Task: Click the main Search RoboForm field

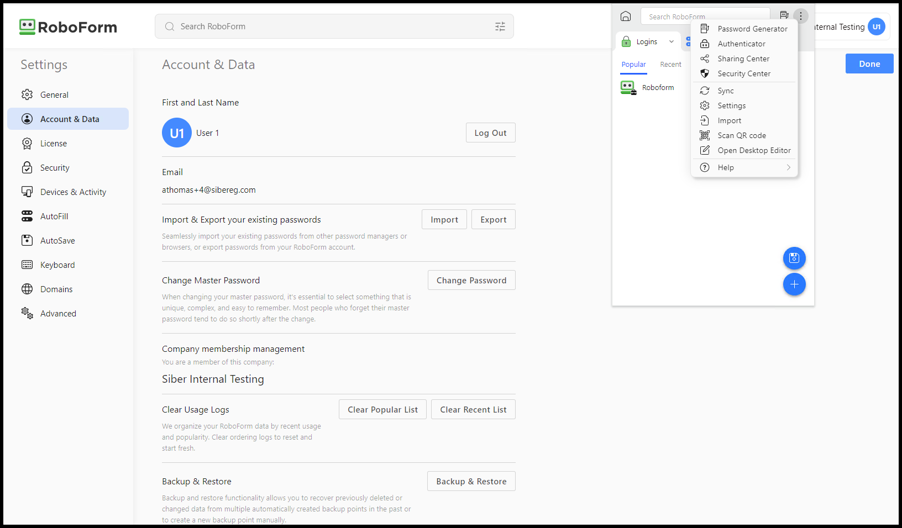Action: [332, 27]
